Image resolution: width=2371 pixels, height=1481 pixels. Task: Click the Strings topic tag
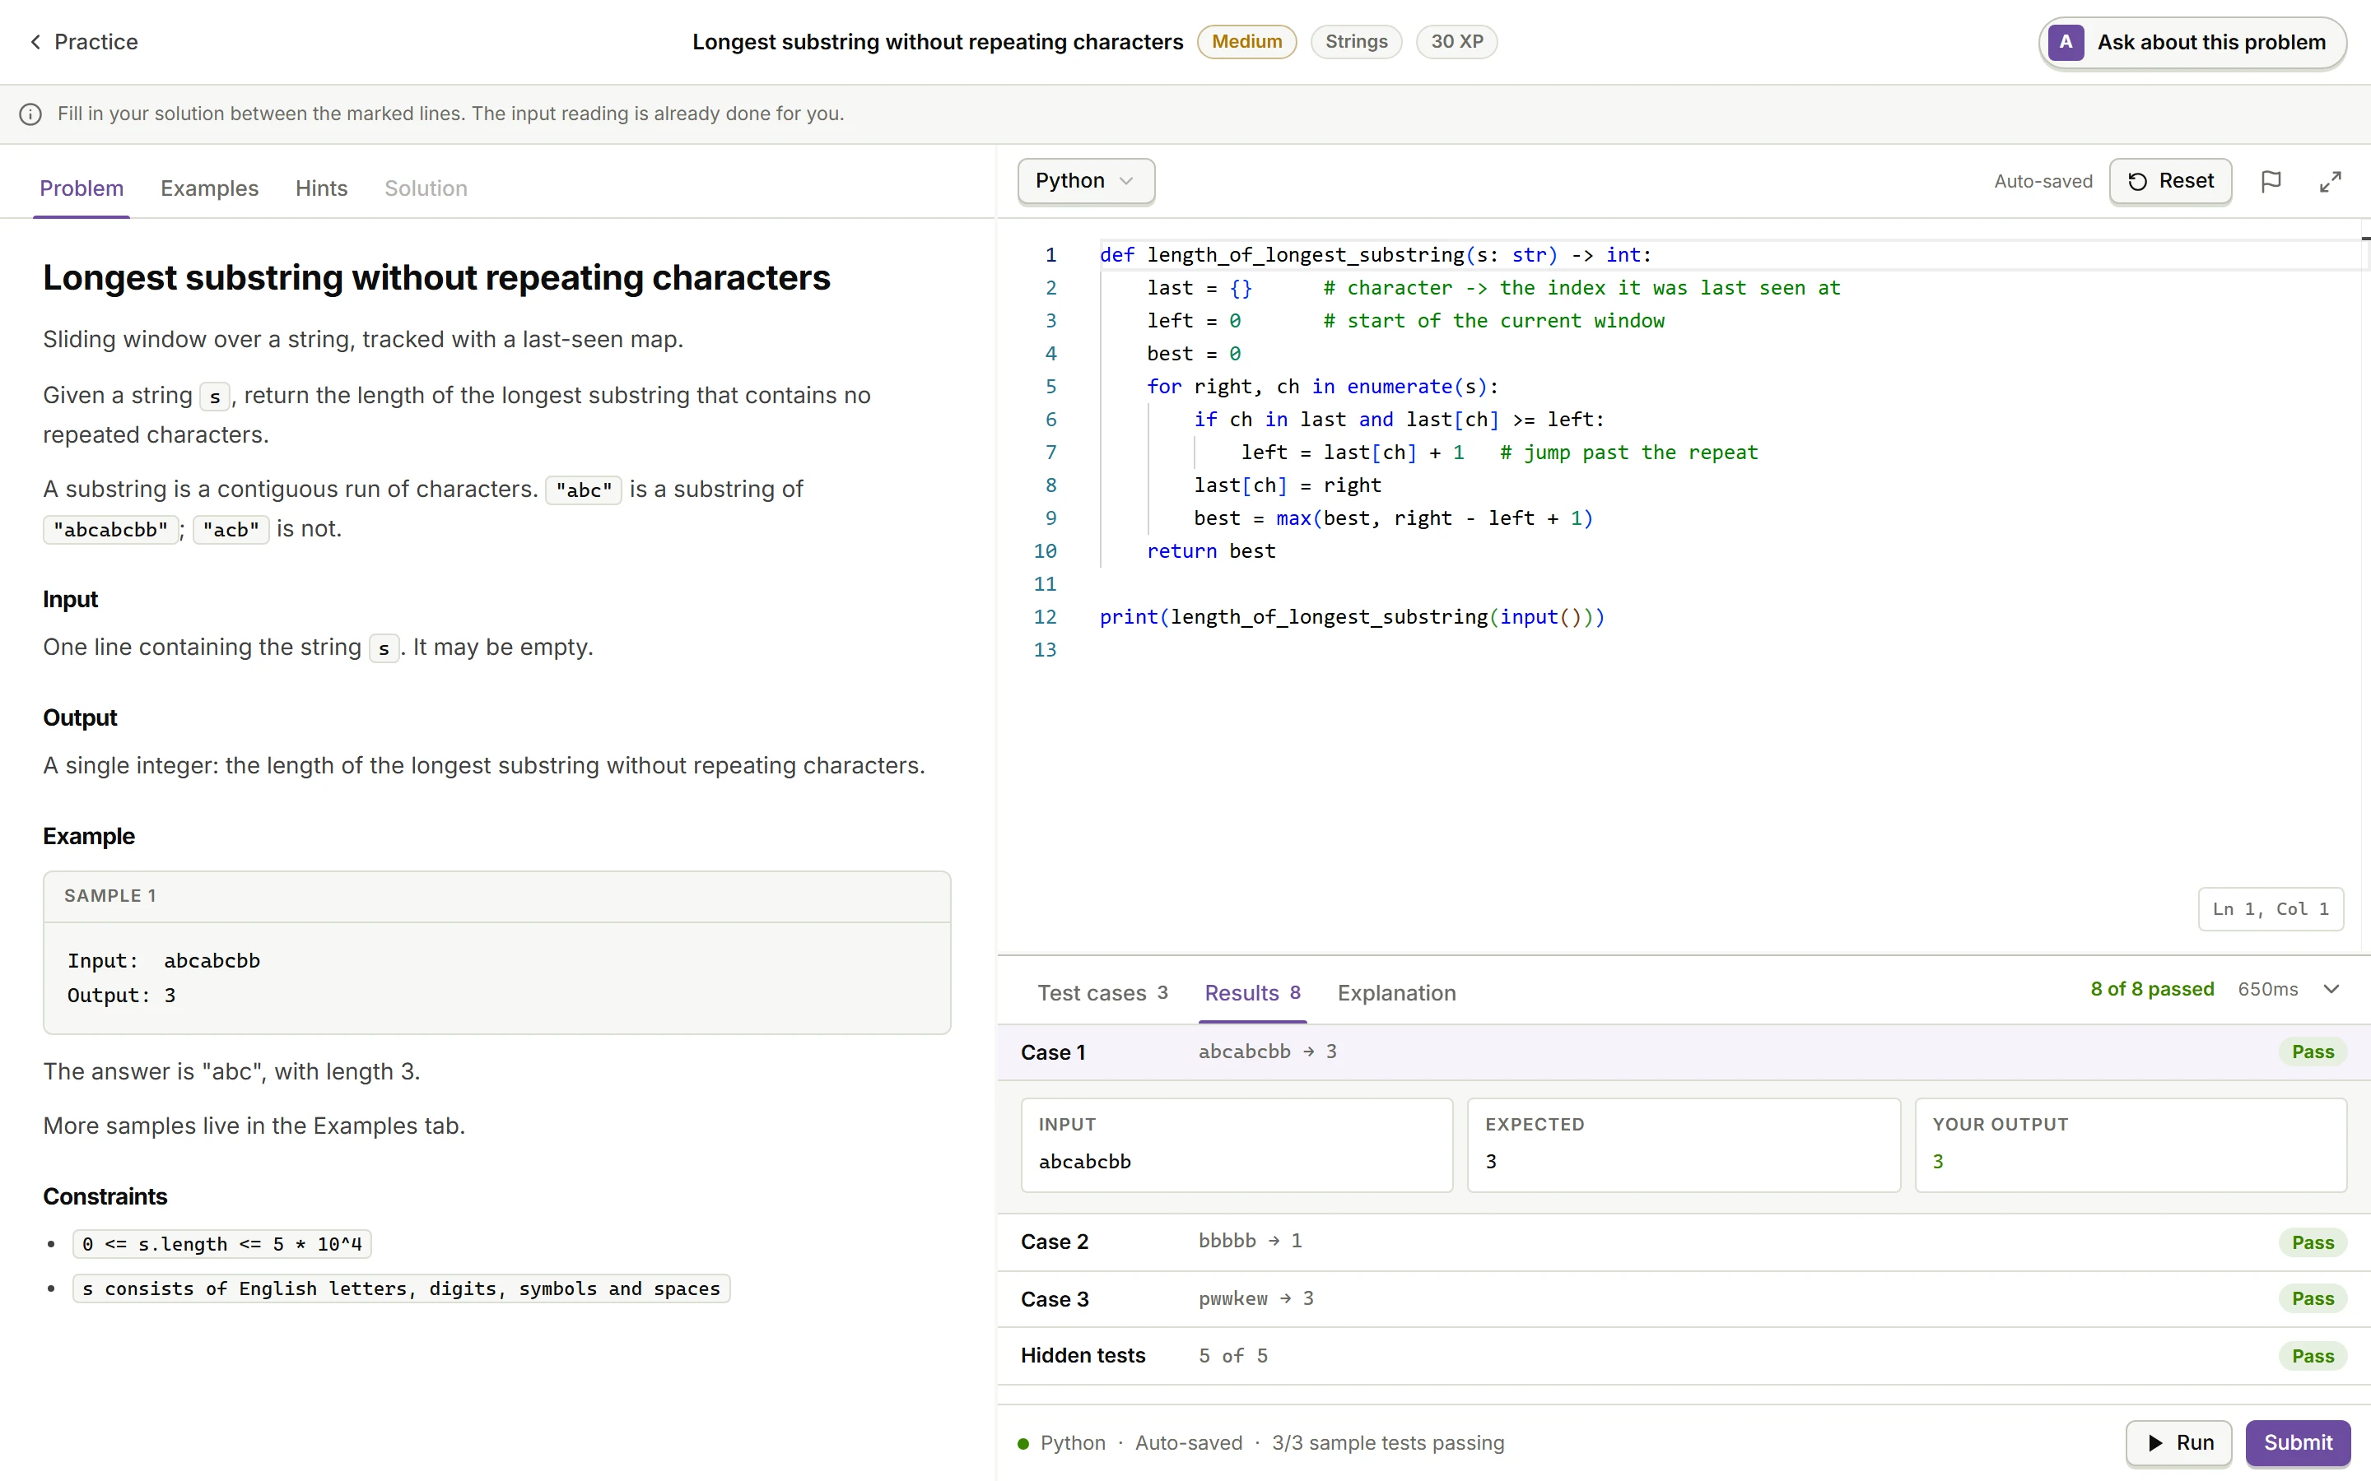tap(1356, 41)
